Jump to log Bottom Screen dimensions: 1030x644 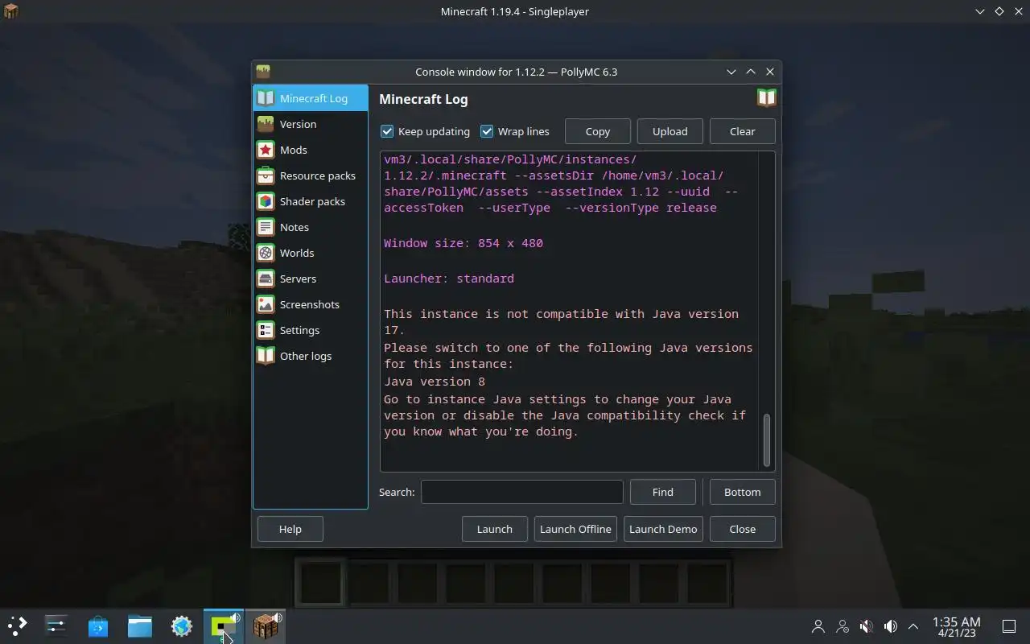pyautogui.click(x=742, y=492)
